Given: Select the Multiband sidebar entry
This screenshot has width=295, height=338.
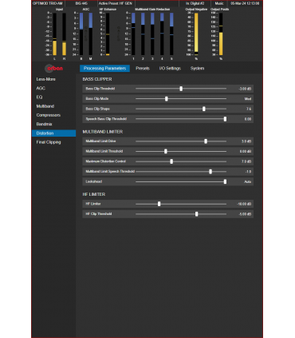Looking at the screenshot, I should click(x=45, y=106).
